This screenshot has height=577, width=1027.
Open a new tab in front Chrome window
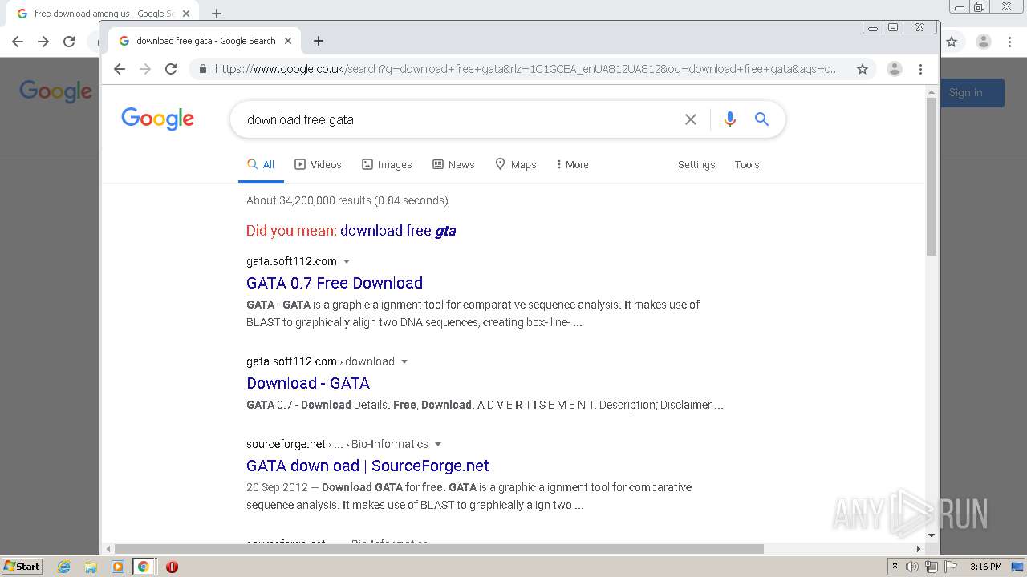click(x=319, y=41)
